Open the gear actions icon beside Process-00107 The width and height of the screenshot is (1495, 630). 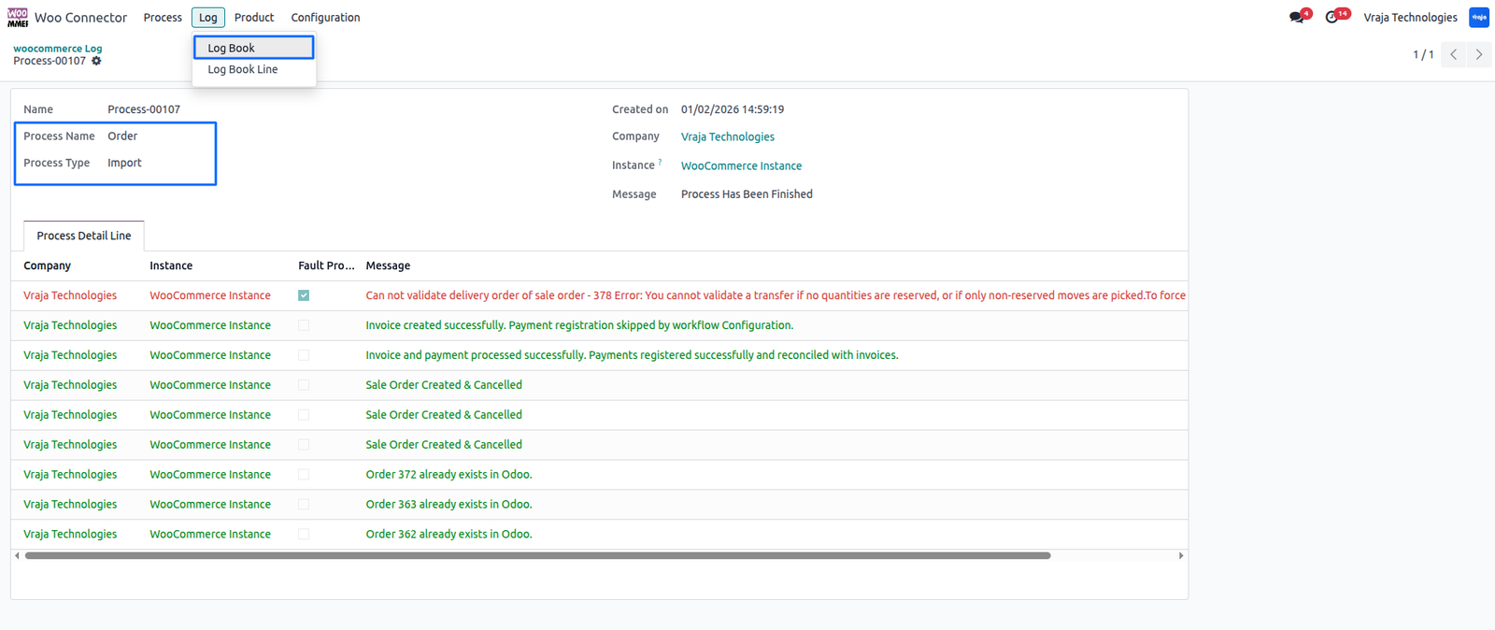pos(96,61)
